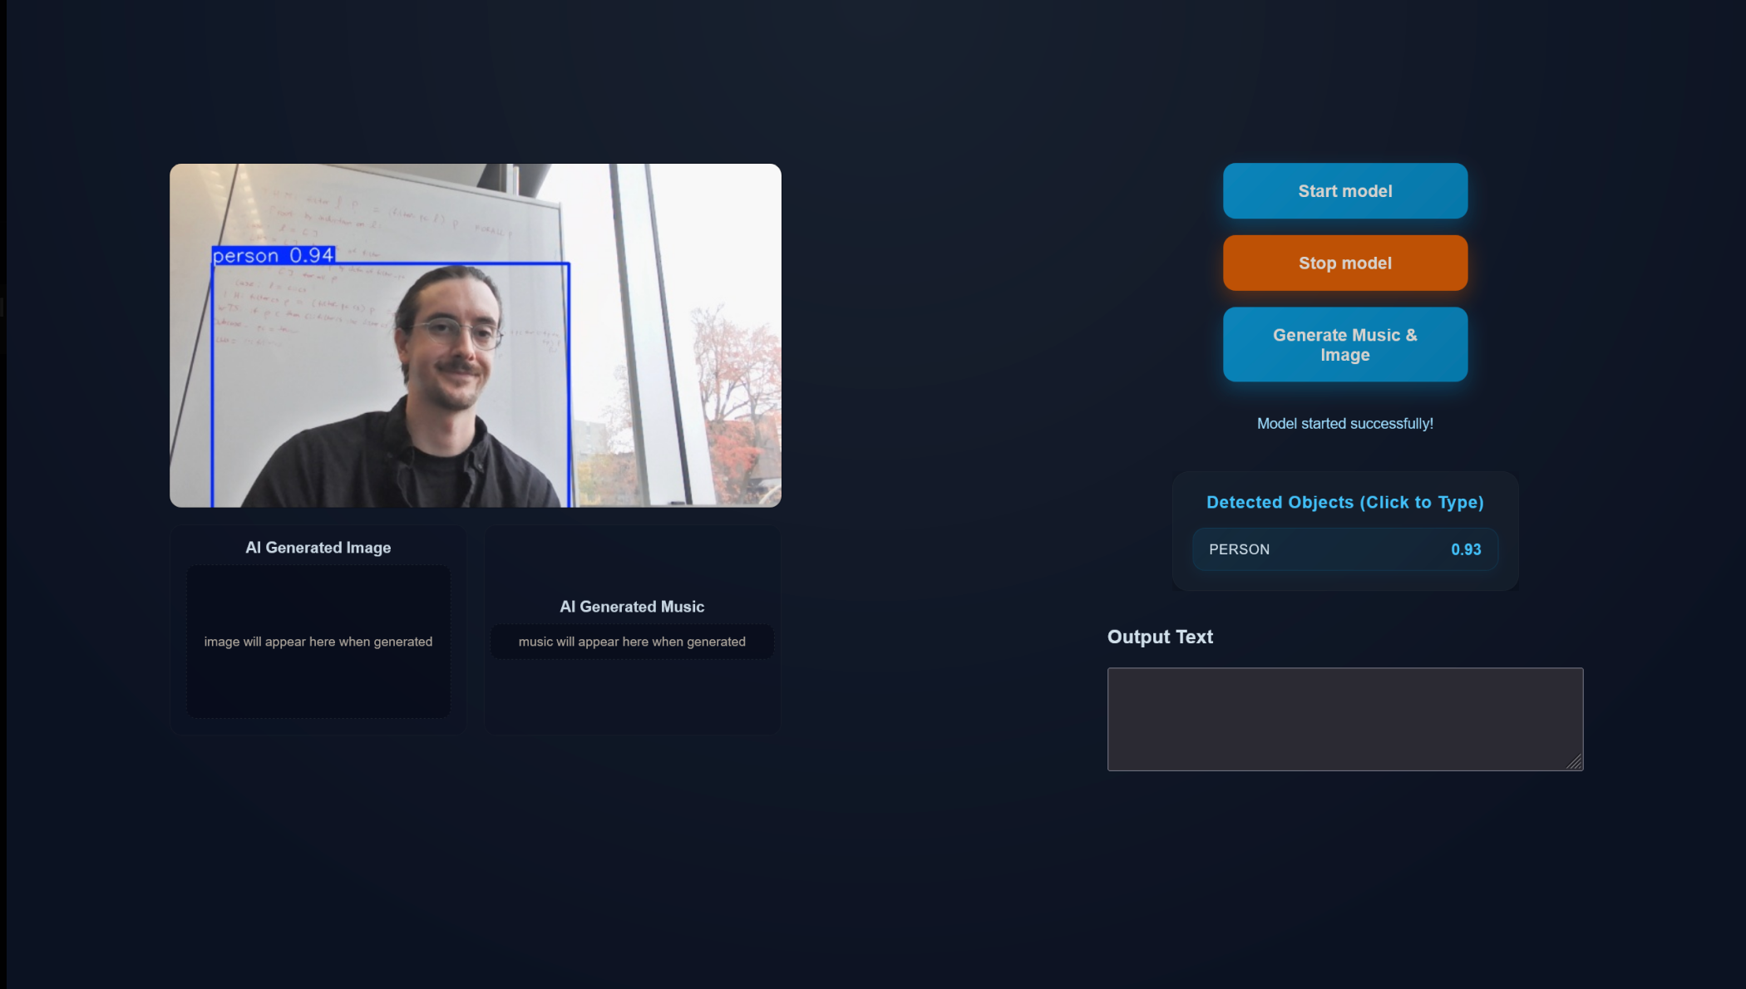Click the AI Generated Image heading
Image resolution: width=1746 pixels, height=989 pixels.
[318, 548]
